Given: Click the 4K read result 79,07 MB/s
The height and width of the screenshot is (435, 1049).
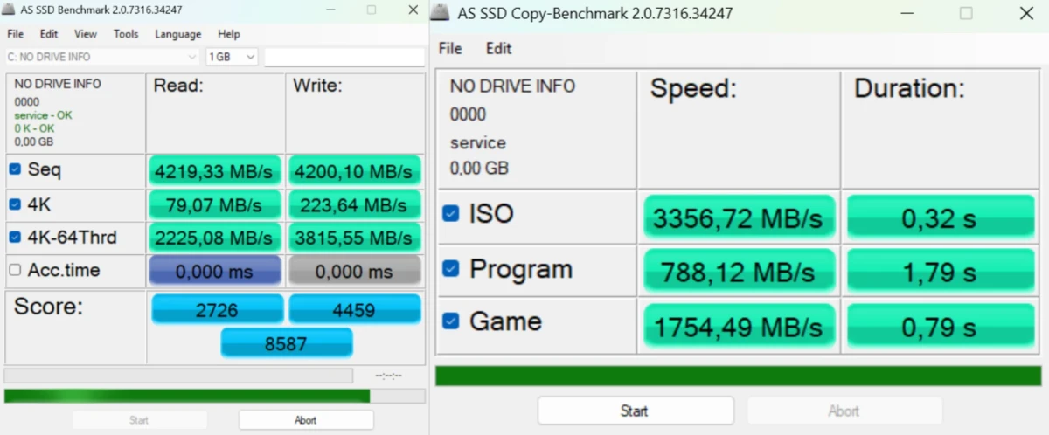Looking at the screenshot, I should pyautogui.click(x=215, y=205).
